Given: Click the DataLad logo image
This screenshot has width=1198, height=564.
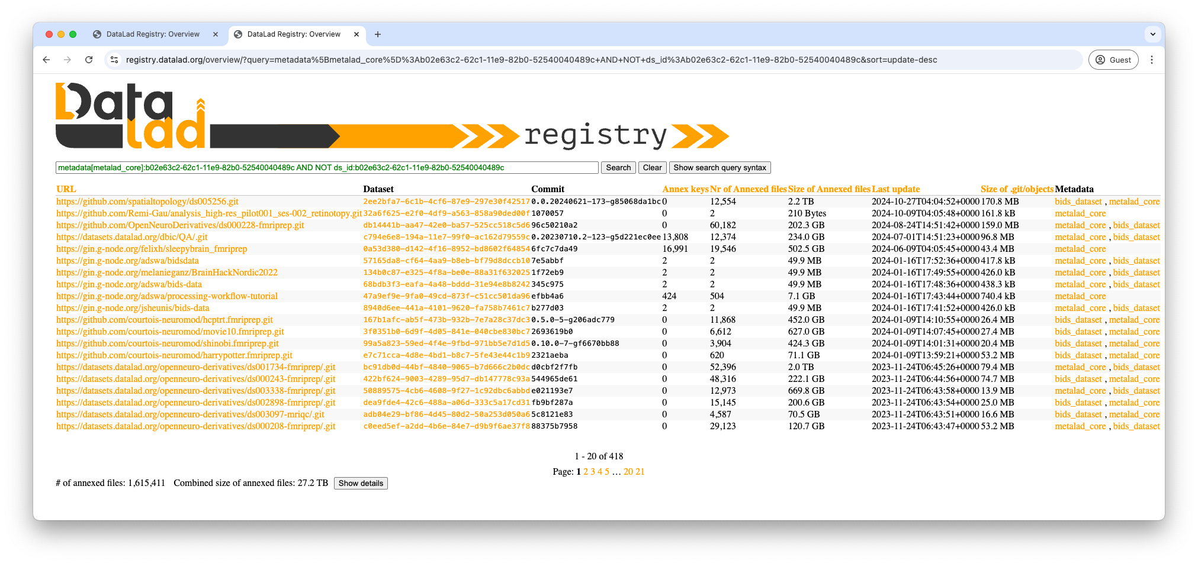Looking at the screenshot, I should coord(392,116).
